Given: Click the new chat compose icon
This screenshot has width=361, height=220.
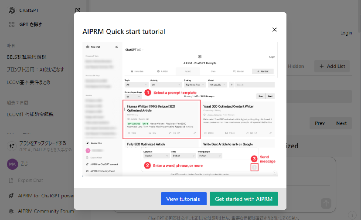Looking at the screenshot, I should pos(78,10).
